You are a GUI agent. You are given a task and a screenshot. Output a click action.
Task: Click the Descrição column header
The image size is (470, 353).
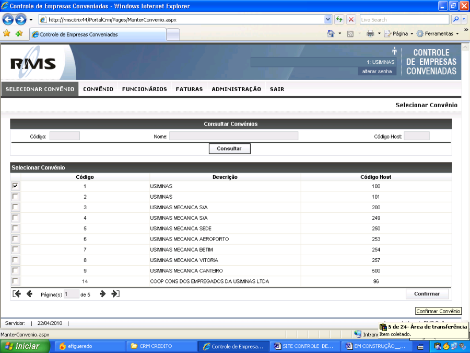pyautogui.click(x=225, y=177)
